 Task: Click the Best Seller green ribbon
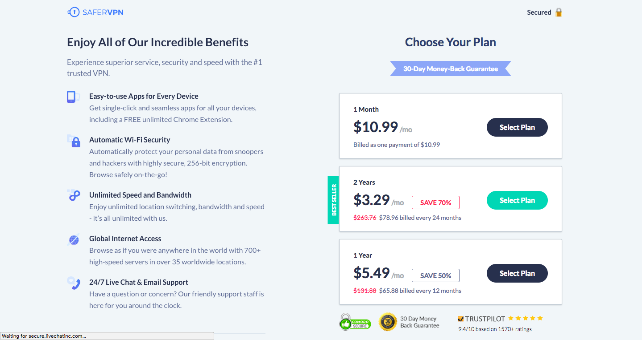coord(334,200)
